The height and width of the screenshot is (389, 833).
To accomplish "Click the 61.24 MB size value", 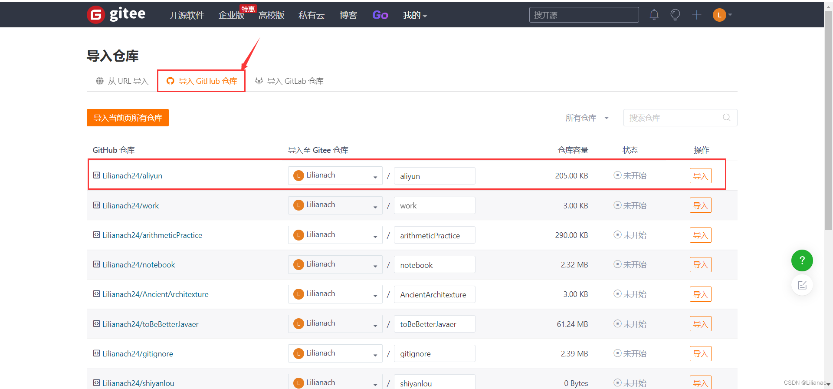I will pos(572,324).
